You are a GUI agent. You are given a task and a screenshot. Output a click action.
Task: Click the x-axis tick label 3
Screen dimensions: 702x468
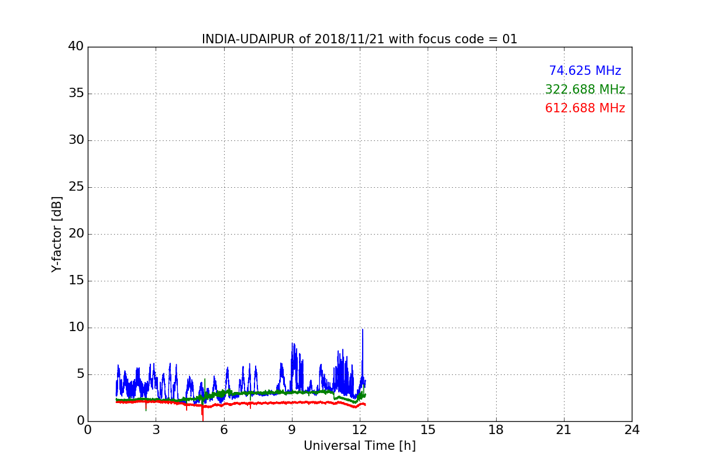156,430
